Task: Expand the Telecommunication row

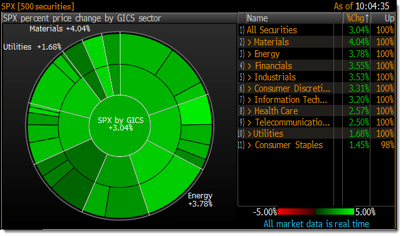Action: [x=249, y=122]
